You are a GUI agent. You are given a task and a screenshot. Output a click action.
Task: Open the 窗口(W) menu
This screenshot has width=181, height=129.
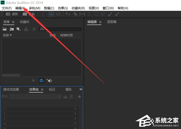tap(108, 8)
